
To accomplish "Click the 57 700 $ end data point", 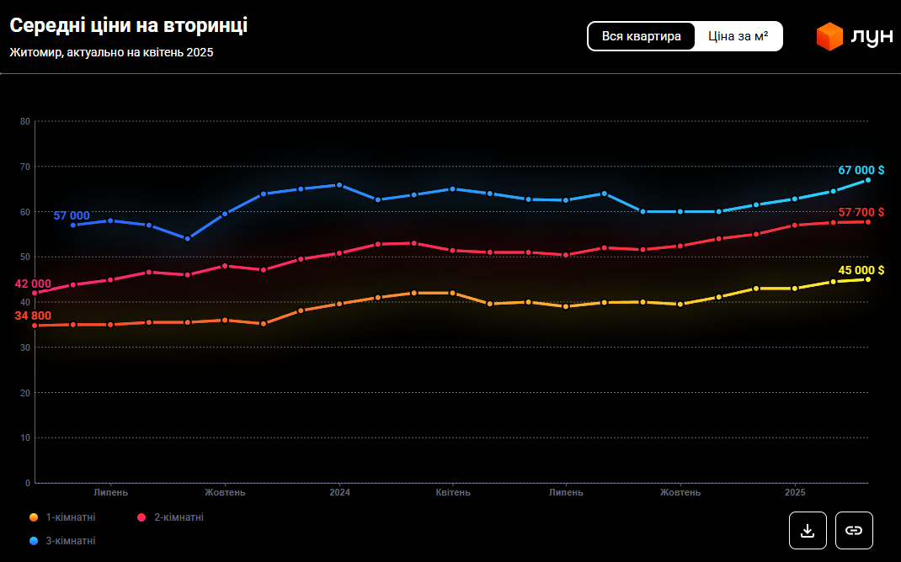I will (867, 221).
